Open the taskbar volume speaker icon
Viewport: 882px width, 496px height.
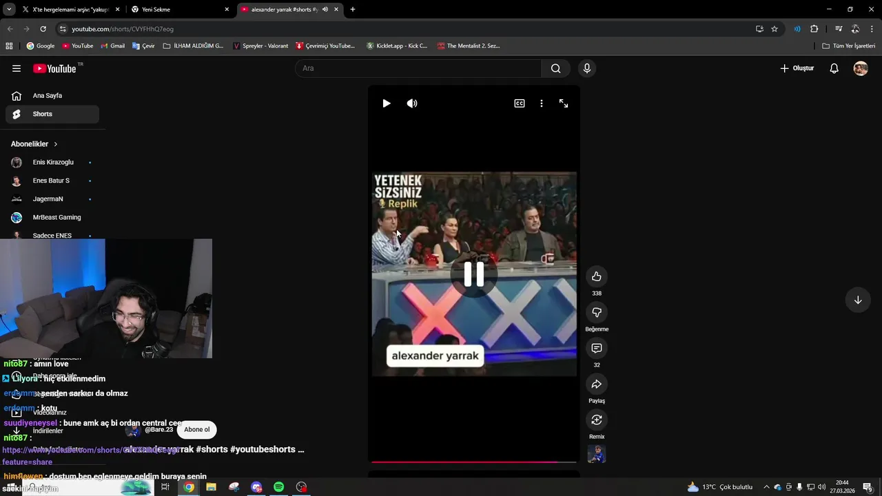(x=821, y=487)
